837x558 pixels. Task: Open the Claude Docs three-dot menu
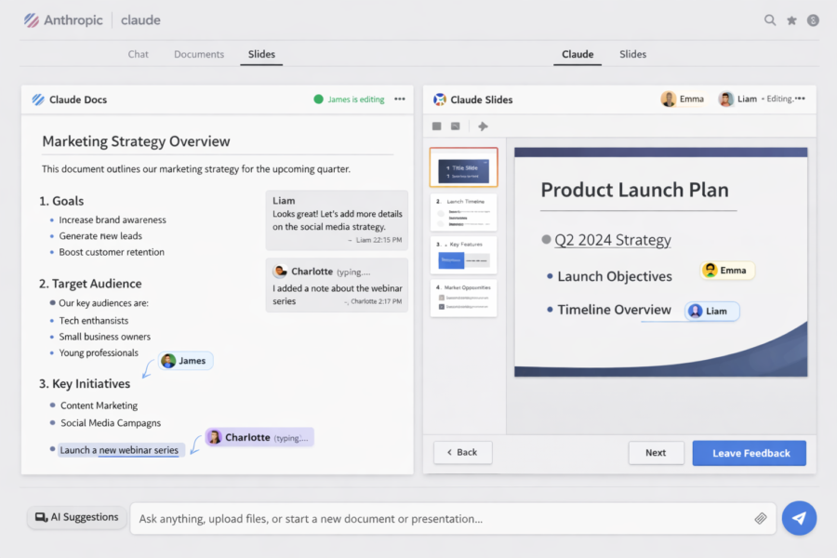point(399,100)
